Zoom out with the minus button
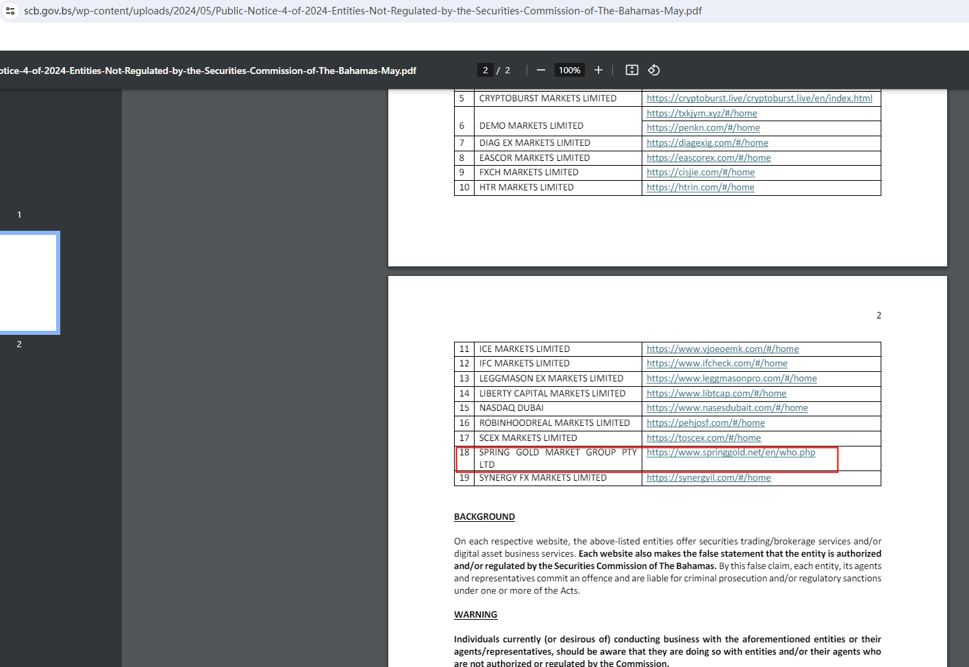969x667 pixels. click(x=541, y=70)
